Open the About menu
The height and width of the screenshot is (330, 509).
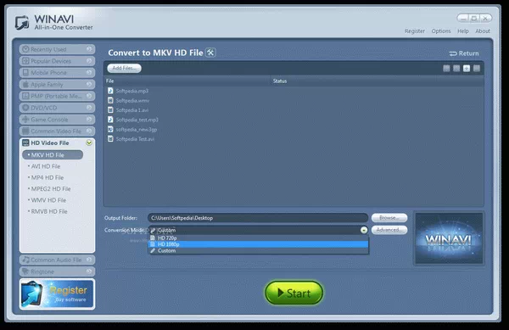coord(483,31)
